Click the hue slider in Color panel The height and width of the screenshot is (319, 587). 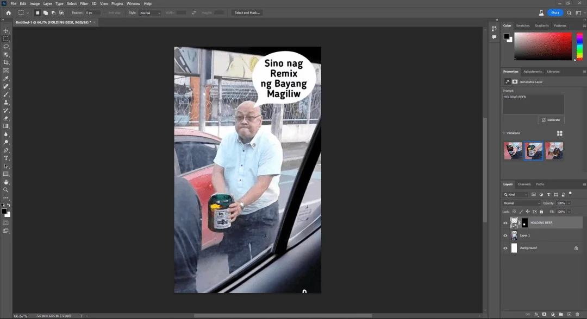[x=579, y=46]
